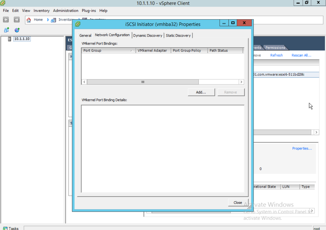Click the Add button for port bindings
This screenshot has width=326, height=230.
tap(201, 92)
